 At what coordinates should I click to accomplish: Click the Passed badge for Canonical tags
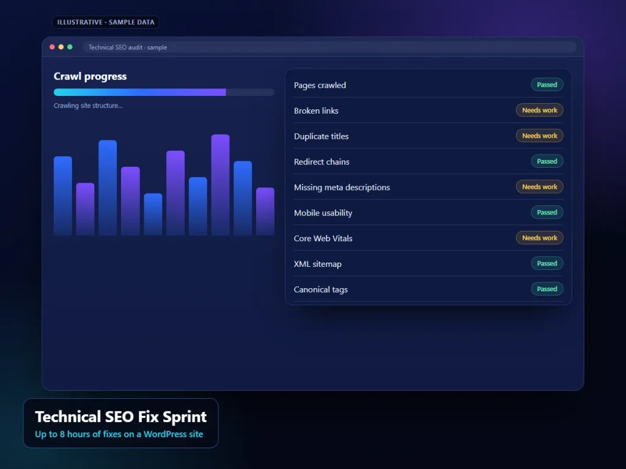(x=547, y=289)
